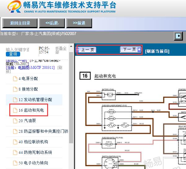The image size is (186, 169).
Task: Open the 50 电子动力转向 item
Action: [33, 163]
